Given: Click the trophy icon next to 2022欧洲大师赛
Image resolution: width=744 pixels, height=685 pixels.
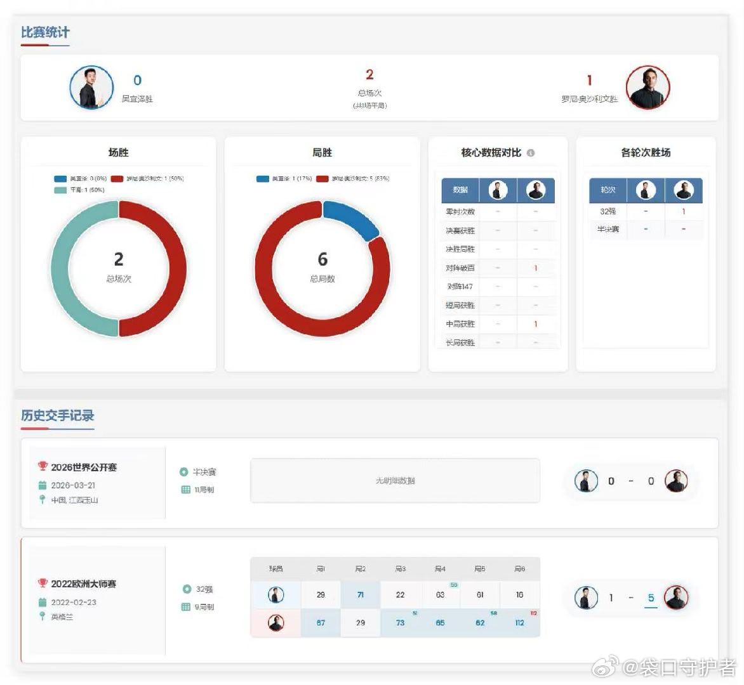Looking at the screenshot, I should tap(43, 583).
